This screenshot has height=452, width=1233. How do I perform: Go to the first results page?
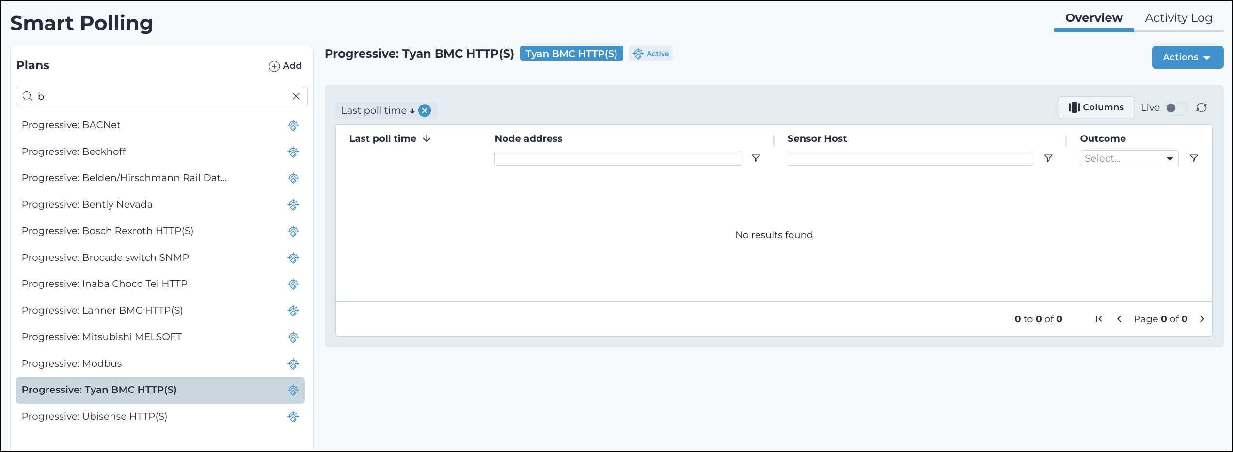[1099, 319]
